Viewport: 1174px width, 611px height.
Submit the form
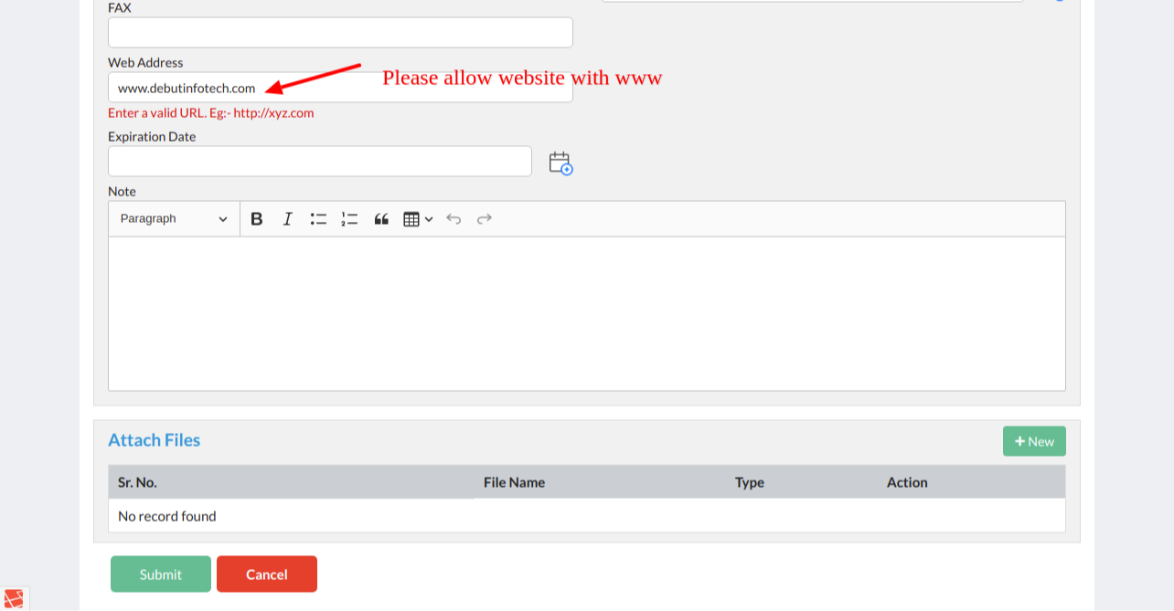tap(161, 574)
